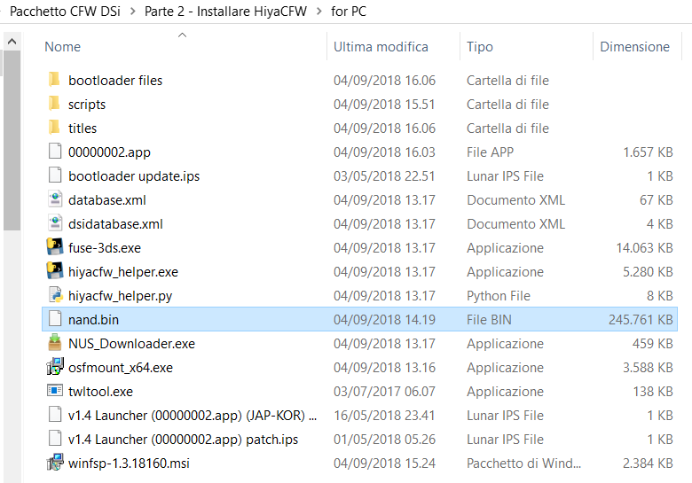Click date '03/05/2018 22.51' of bootloader update
Screen dimensions: 692x483
pos(384,175)
